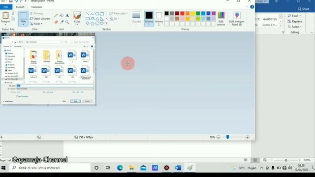
Task: Choose the Oval shape
Action: pos(97,14)
